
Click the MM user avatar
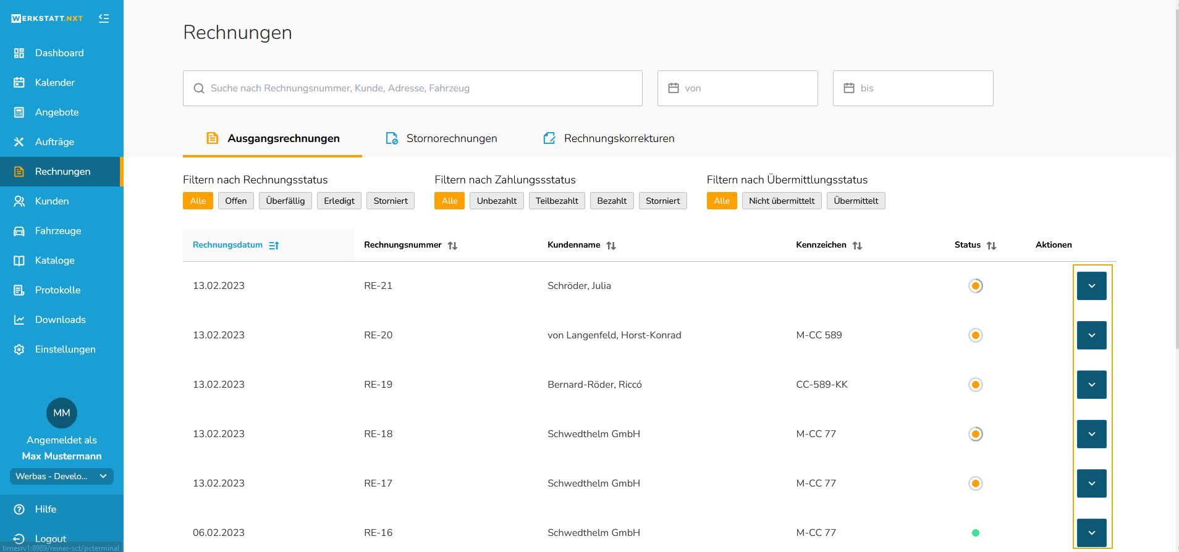(x=62, y=413)
